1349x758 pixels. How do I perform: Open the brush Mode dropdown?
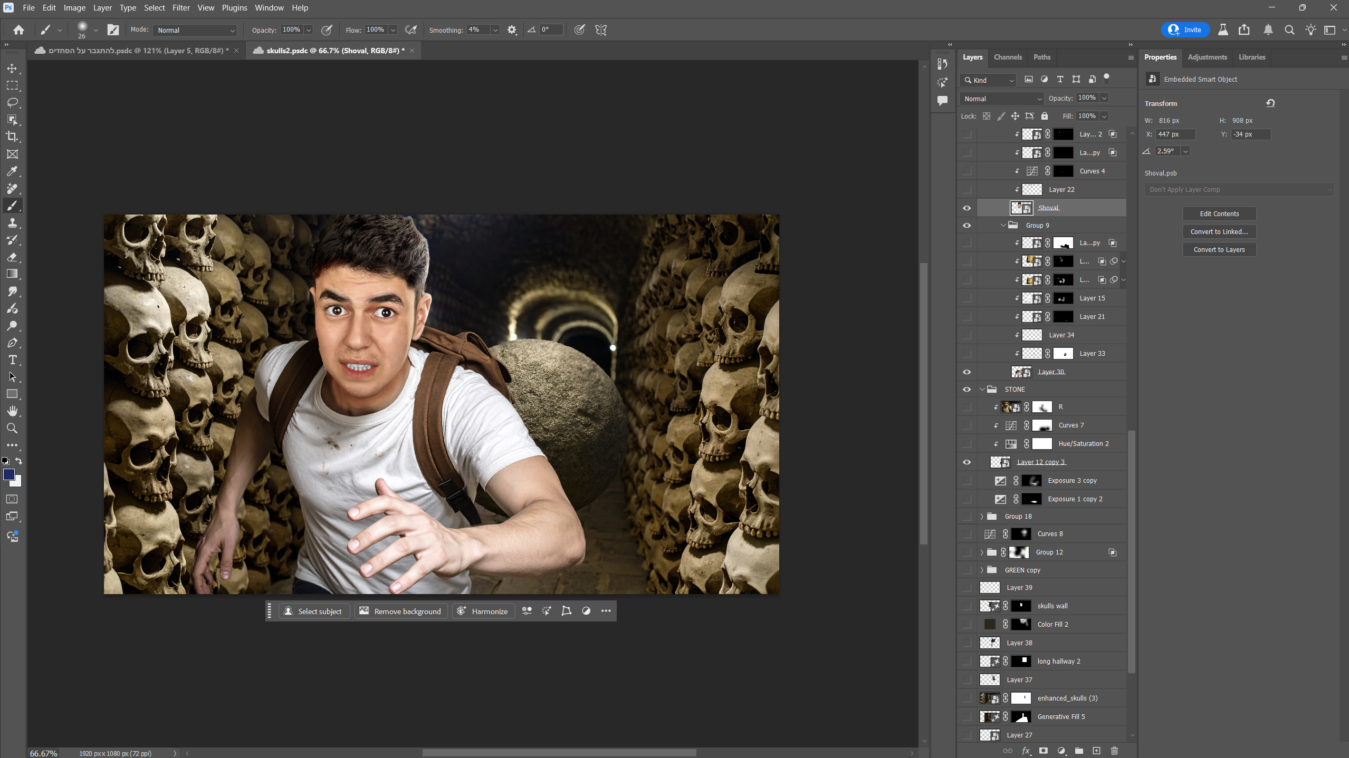tap(195, 30)
